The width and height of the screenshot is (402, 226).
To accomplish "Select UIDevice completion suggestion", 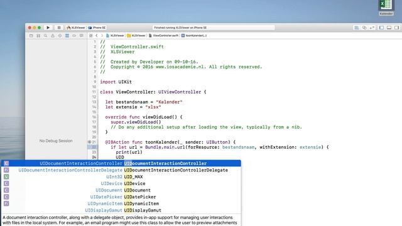I will coord(121,183).
